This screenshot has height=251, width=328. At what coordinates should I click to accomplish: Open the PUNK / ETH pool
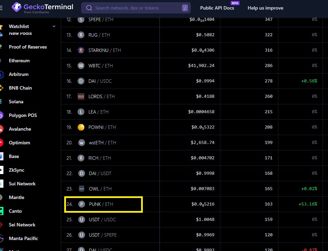pyautogui.click(x=101, y=204)
